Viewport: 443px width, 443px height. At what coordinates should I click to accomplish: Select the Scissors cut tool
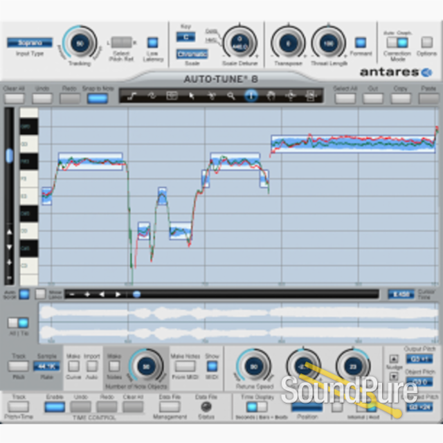(211, 96)
